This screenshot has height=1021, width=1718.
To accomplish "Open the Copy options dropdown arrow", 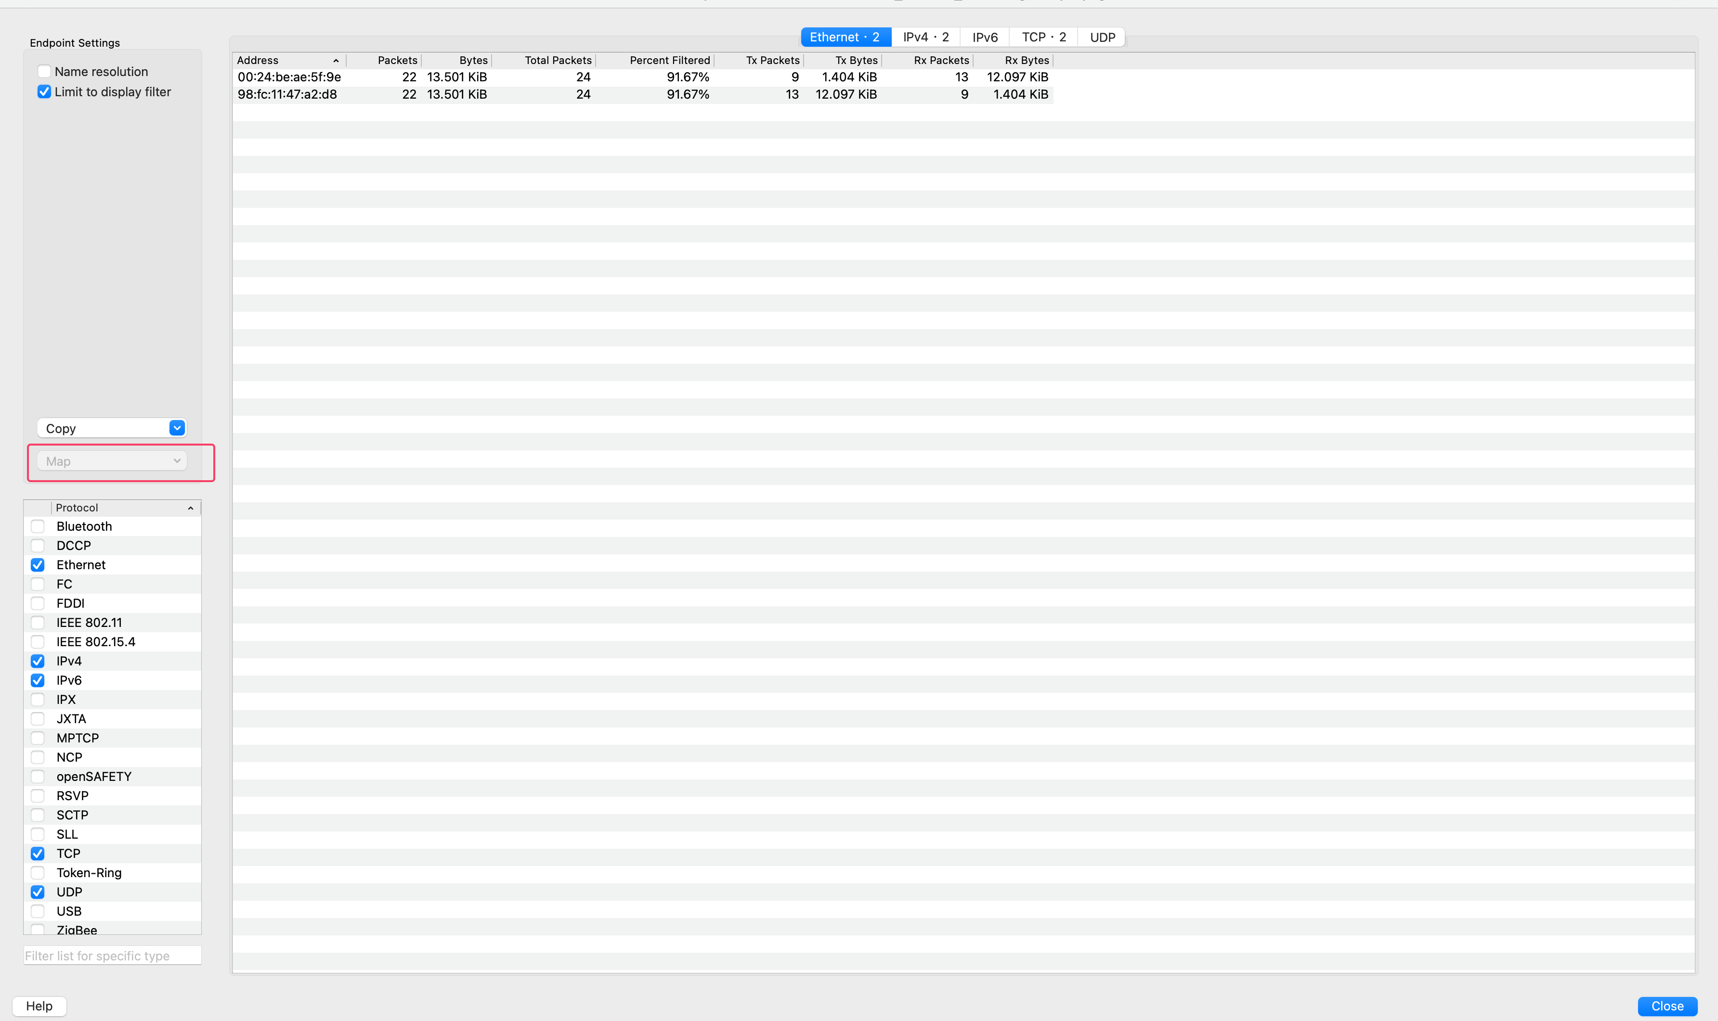I will [177, 428].
